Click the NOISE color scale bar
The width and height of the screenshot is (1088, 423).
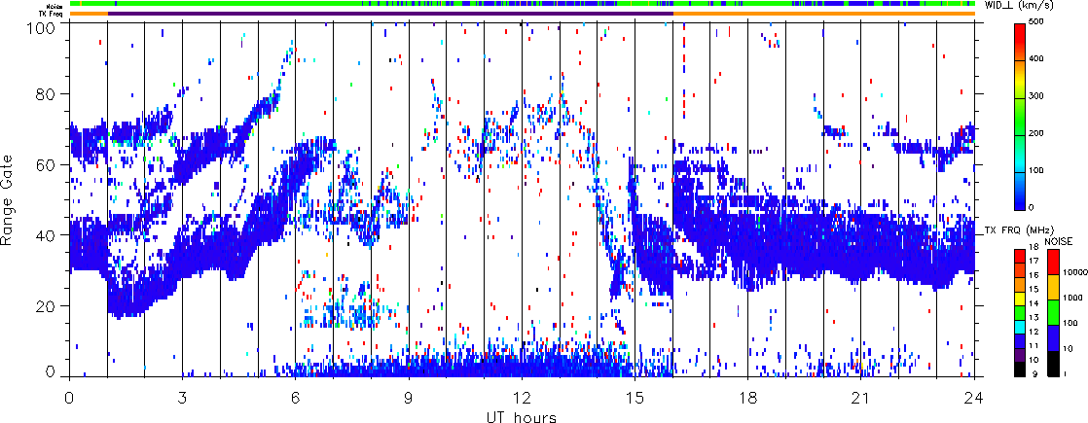click(x=1052, y=313)
